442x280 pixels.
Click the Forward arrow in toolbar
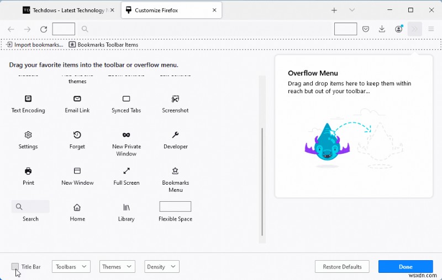27,29
